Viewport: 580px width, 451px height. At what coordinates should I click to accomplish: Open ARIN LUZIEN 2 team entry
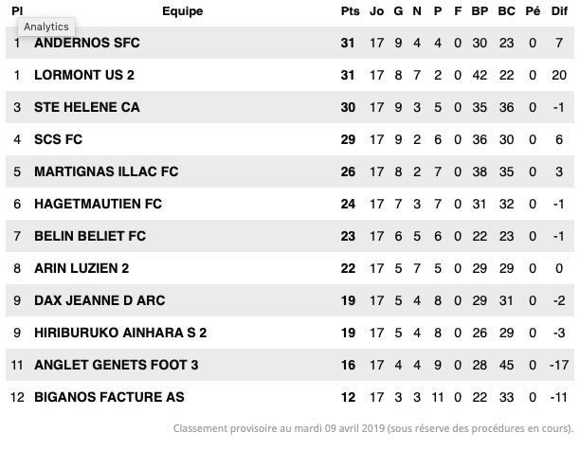pyautogui.click(x=82, y=268)
